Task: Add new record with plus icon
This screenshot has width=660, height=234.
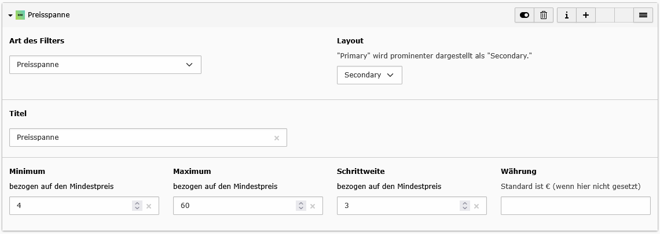Action: point(585,16)
